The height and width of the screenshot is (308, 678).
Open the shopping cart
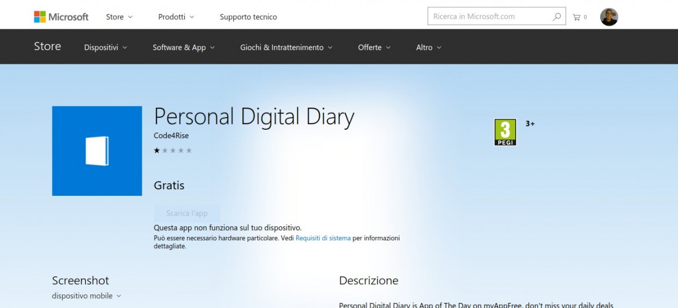click(x=580, y=17)
